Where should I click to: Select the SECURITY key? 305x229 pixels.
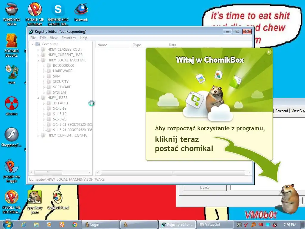pyautogui.click(x=61, y=82)
